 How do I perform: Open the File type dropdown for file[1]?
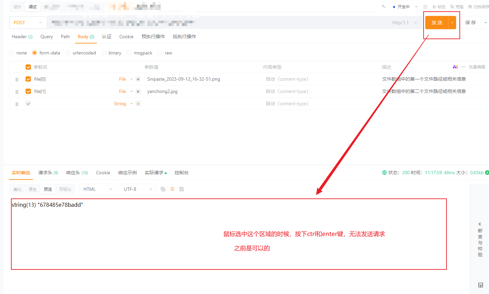pos(126,91)
